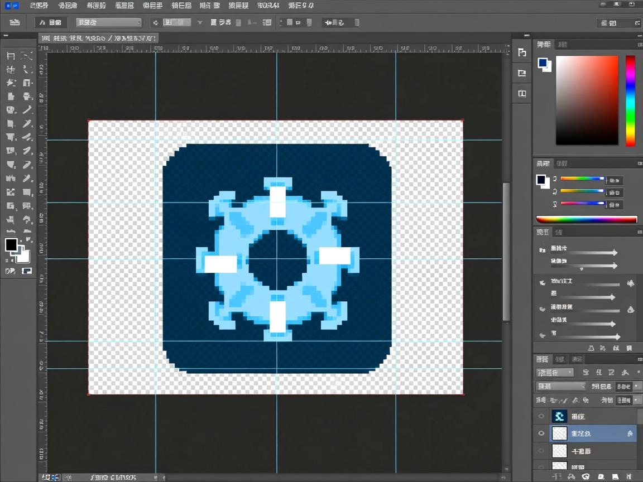Click the home icon at options bar left
Viewport: 643px width, 482px height.
pos(15,22)
